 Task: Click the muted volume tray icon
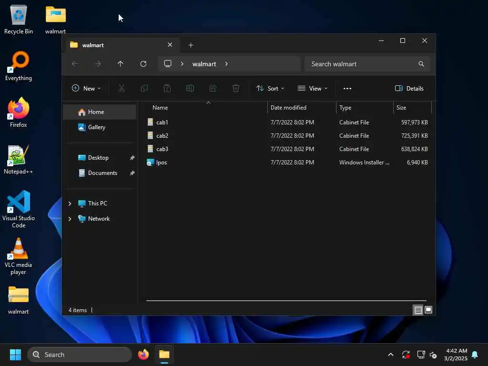pyautogui.click(x=433, y=355)
